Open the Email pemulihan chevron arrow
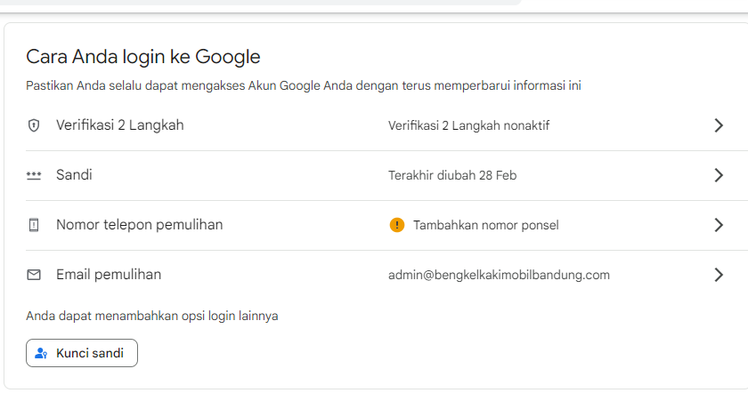This screenshot has width=748, height=401. tap(719, 275)
